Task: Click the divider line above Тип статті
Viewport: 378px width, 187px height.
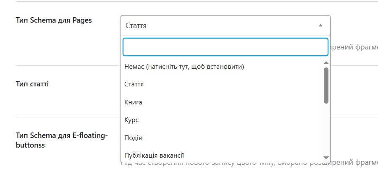Action: click(67, 65)
